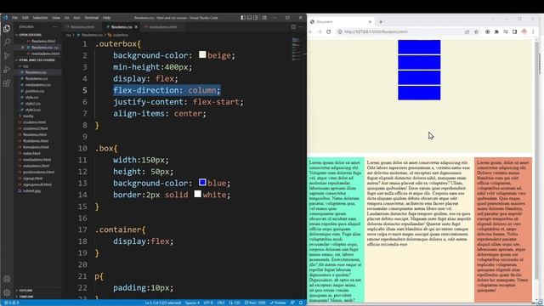Screen dimensions: 544x306
Task: Click the Prettier status bar item
Action: 278,303
